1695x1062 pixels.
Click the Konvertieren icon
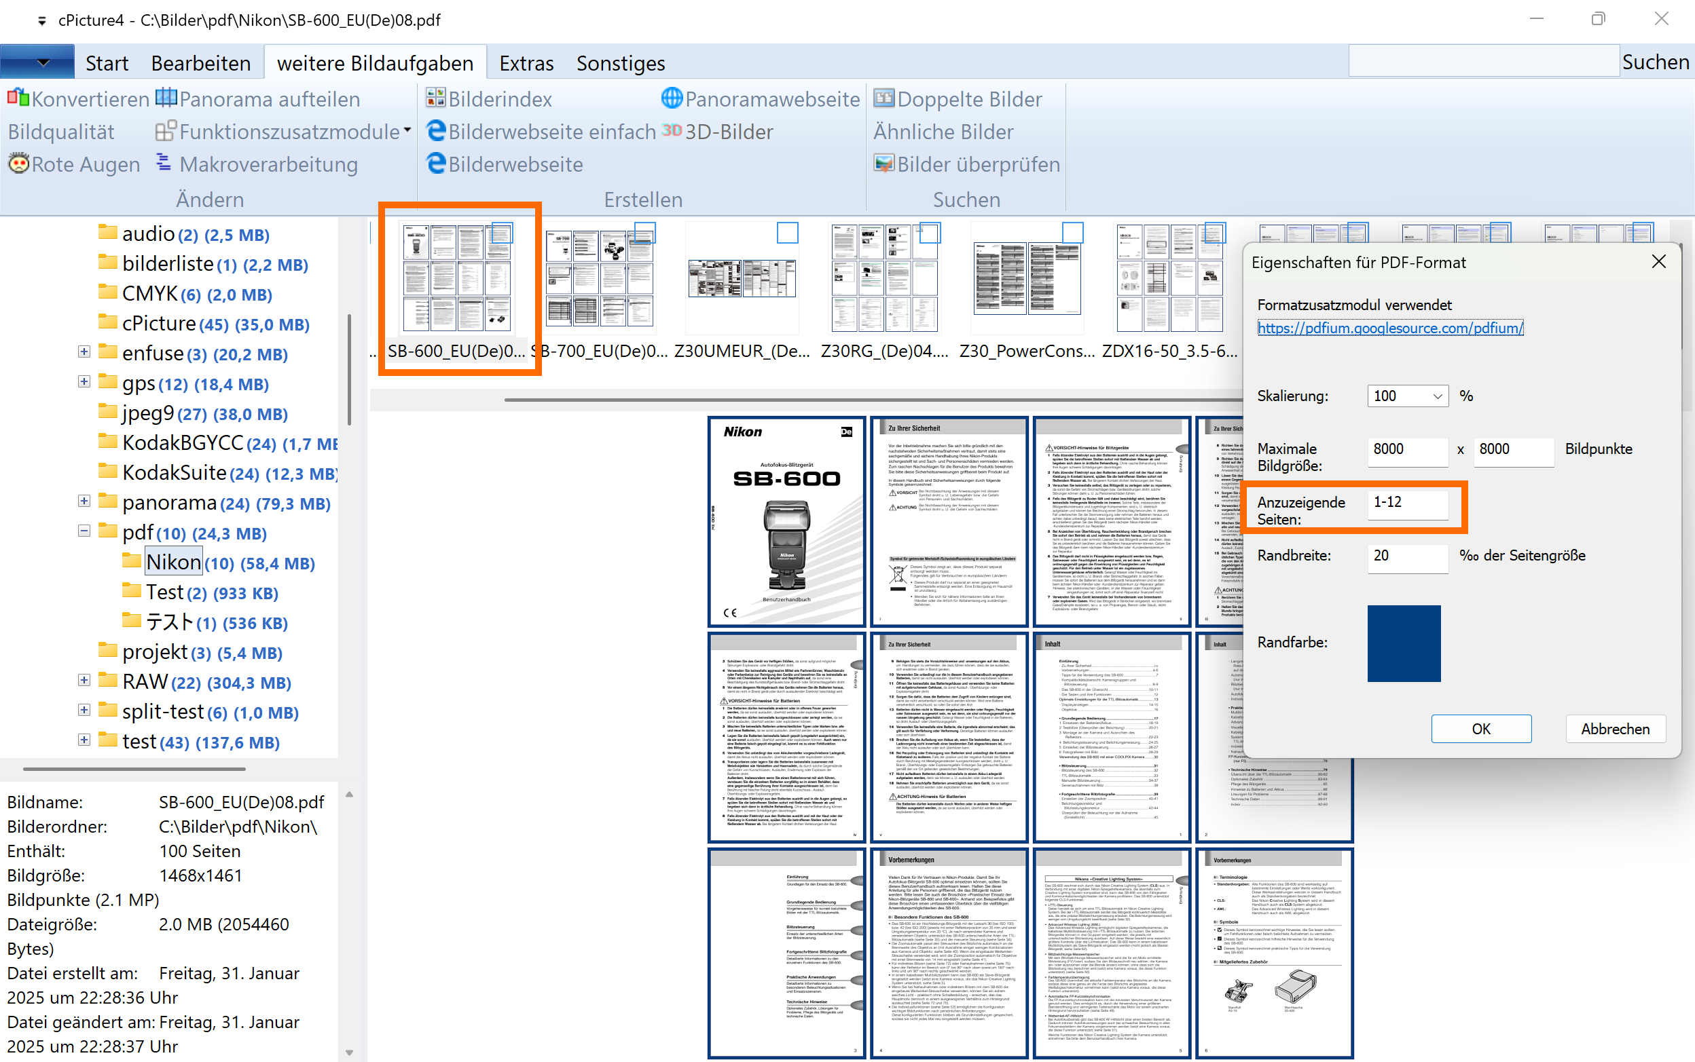tap(18, 98)
